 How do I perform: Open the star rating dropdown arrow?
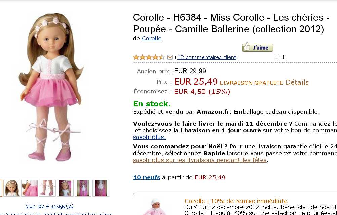[170, 57]
